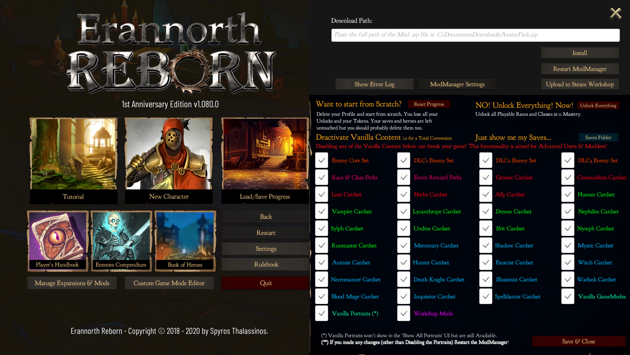The image size is (630, 355).
Task: Click the Install button
Action: pyautogui.click(x=580, y=53)
